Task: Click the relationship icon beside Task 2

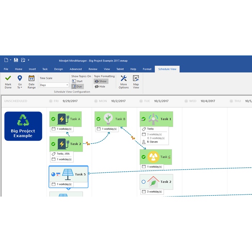Action: coord(88,143)
